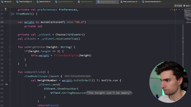This screenshot has width=191, height=107.
Task: Click the "this: CoroutineScope" inlay hint
Action: pyautogui.click(x=78, y=76)
